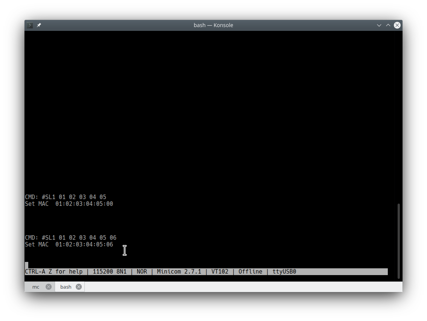The width and height of the screenshot is (427, 321).
Task: Click the scrollbar track above the handle
Action: (399, 113)
